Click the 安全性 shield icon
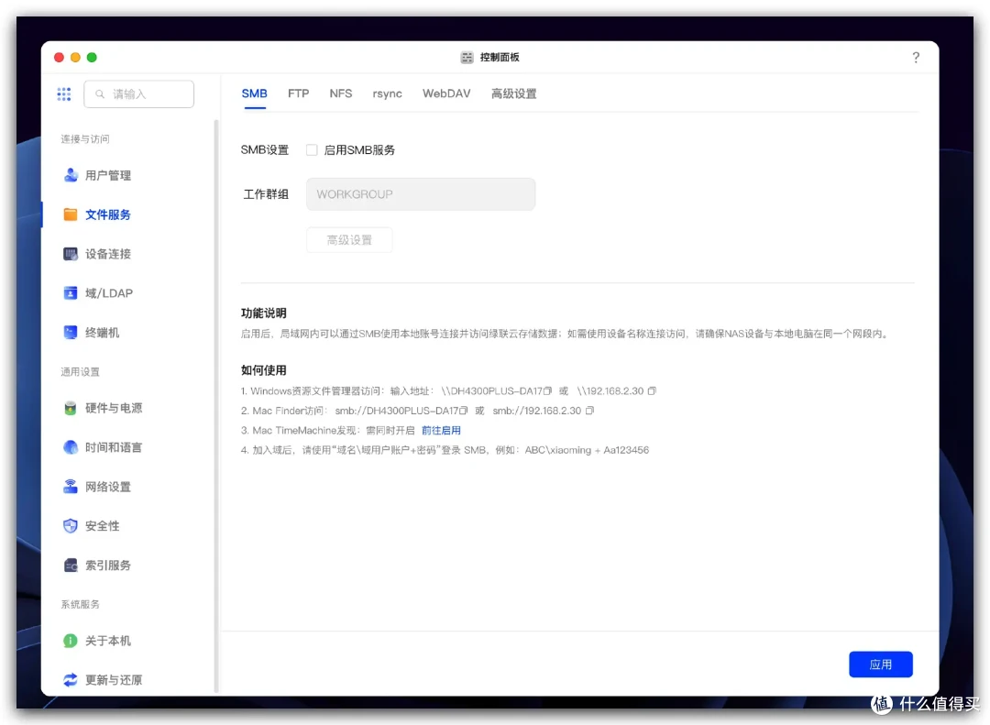The width and height of the screenshot is (990, 725). (71, 525)
